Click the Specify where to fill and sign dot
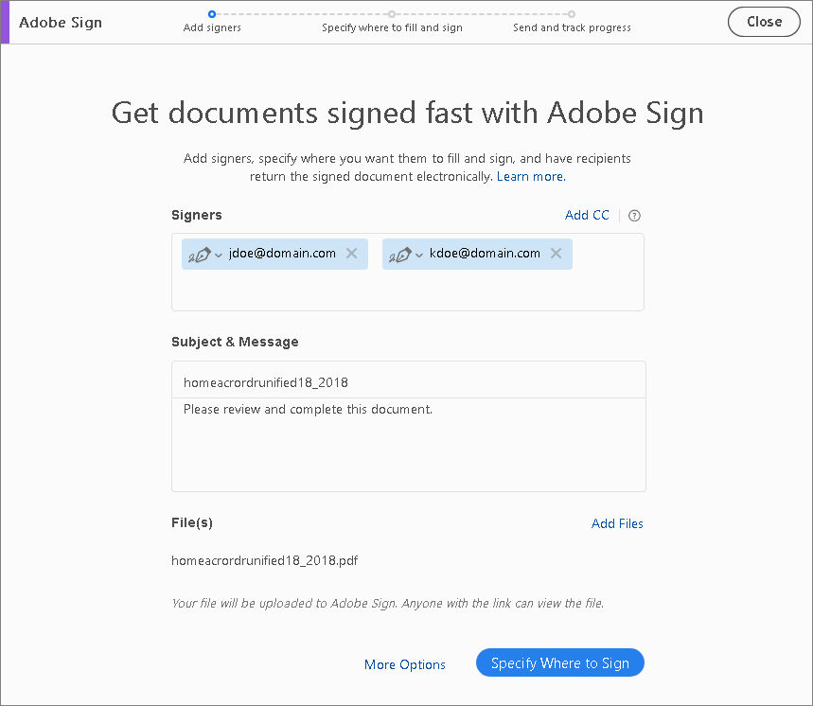Viewport: 813px width, 706px height. click(391, 14)
